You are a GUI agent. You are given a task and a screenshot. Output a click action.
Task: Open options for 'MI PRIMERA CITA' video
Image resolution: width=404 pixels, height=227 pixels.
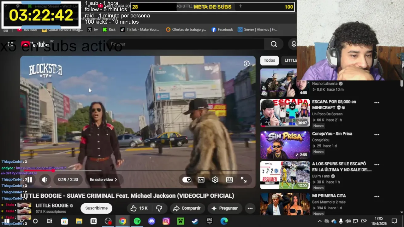pos(377,197)
